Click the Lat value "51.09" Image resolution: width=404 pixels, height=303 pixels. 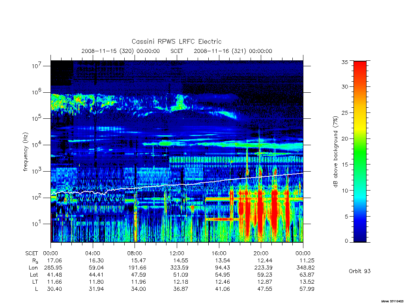coord(181,275)
